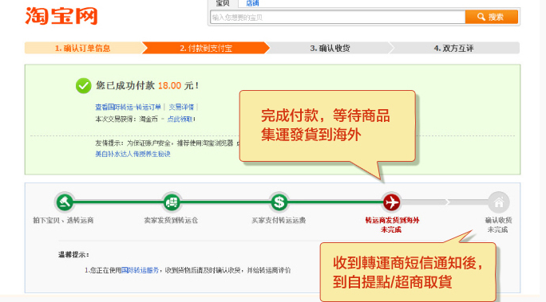The image size is (546, 302).
Task: Select step 1 确认订单信息
Action: [x=83, y=48]
